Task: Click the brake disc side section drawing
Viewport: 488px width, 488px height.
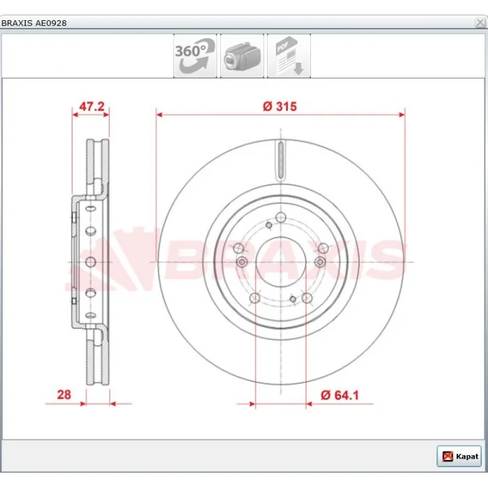Action: [90, 262]
